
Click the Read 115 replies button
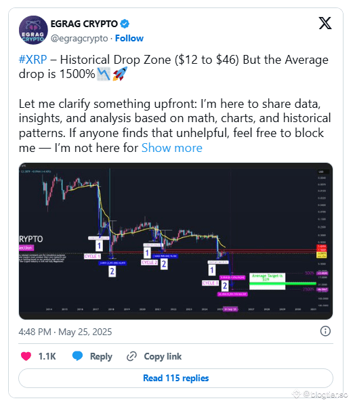[175, 378]
